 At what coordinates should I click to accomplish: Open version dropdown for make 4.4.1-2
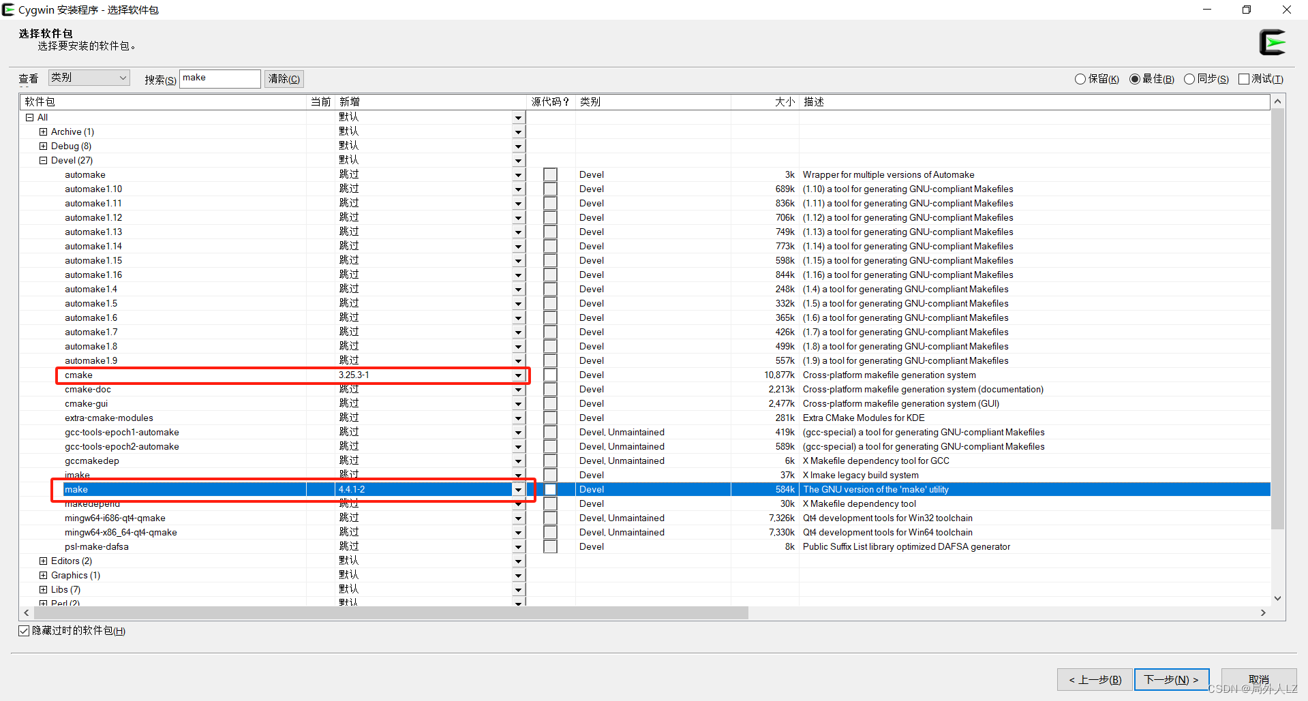pos(518,490)
